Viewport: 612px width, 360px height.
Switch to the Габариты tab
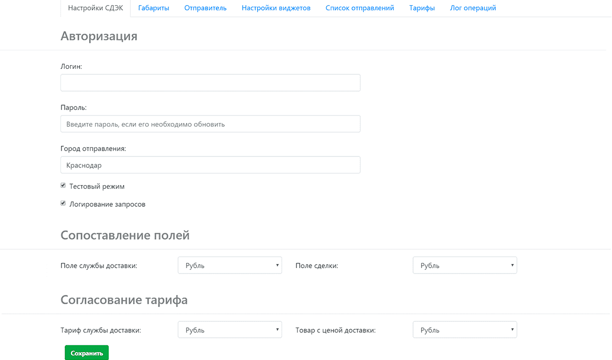(153, 8)
